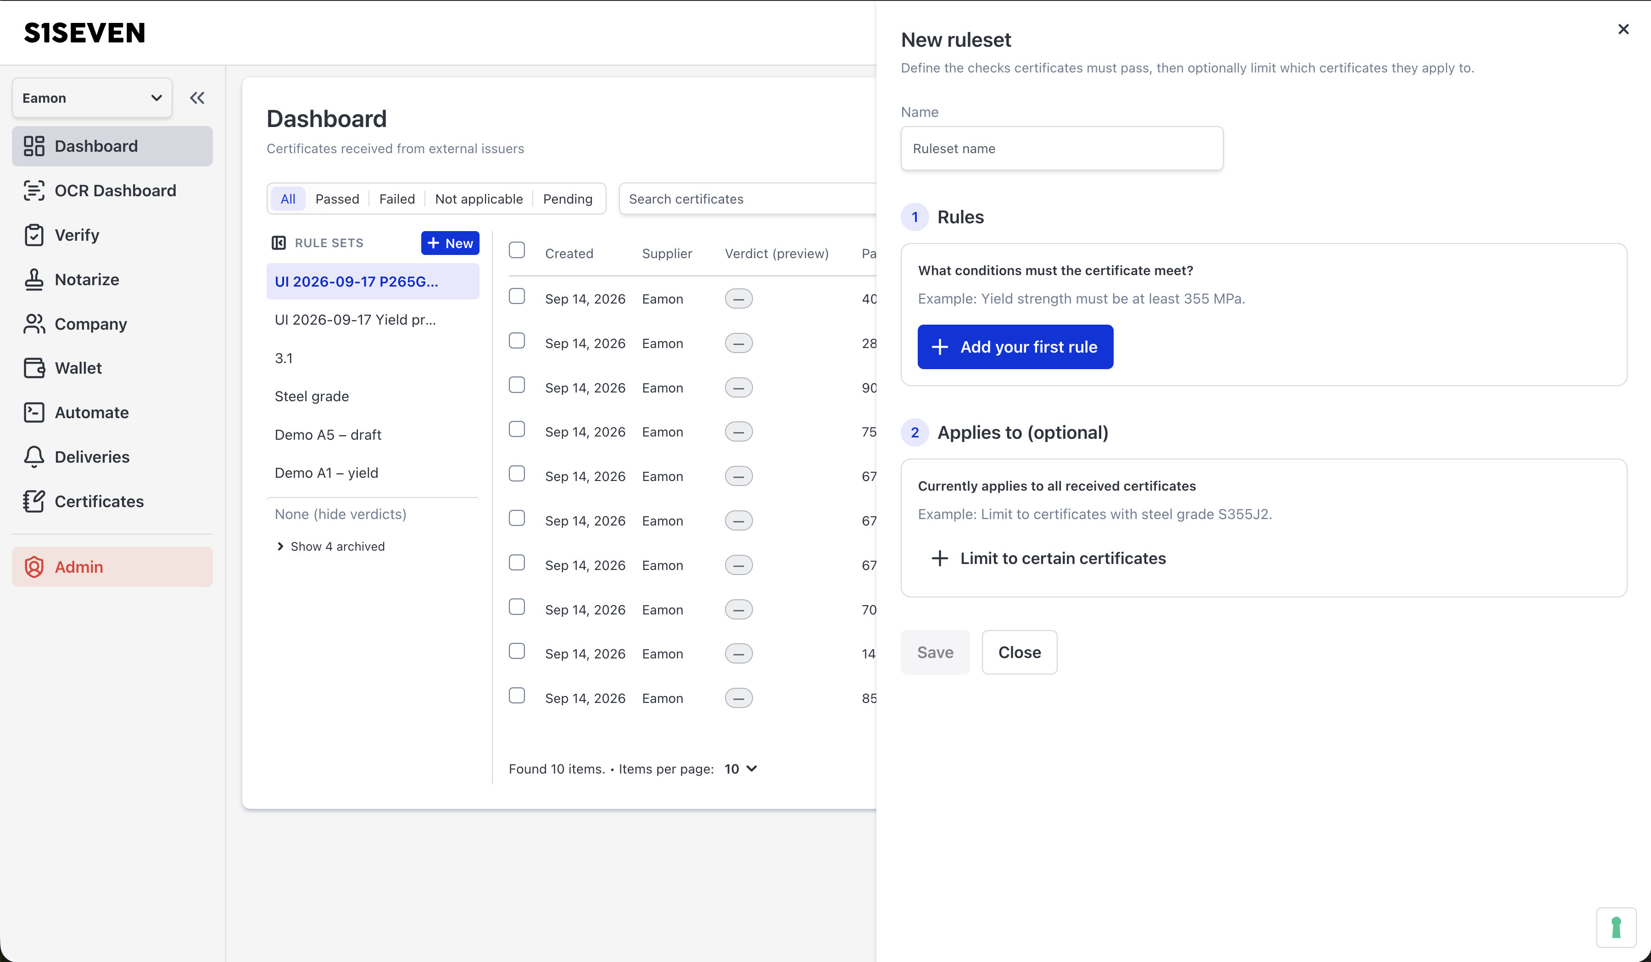Select None (hide verdicts) option
Screen dimensions: 1651x962
(373, 514)
